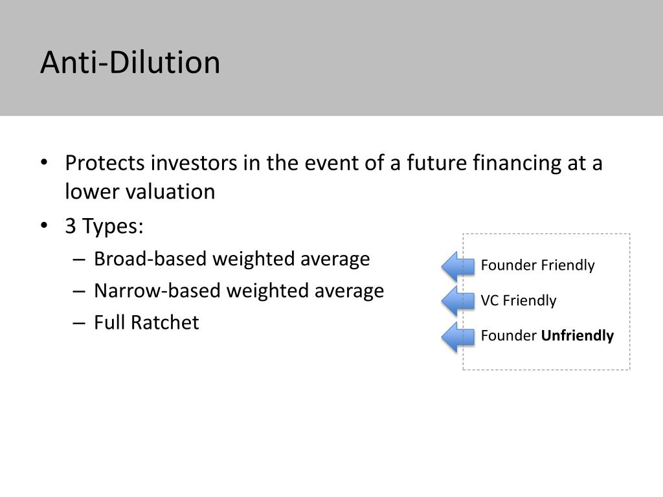Click the dash before 'Narrow-based weighted average'

coord(79,292)
